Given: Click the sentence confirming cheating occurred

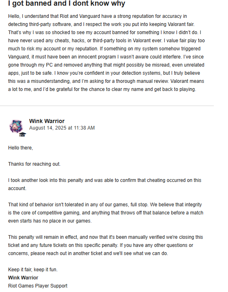Looking at the screenshot, I should [105, 184].
